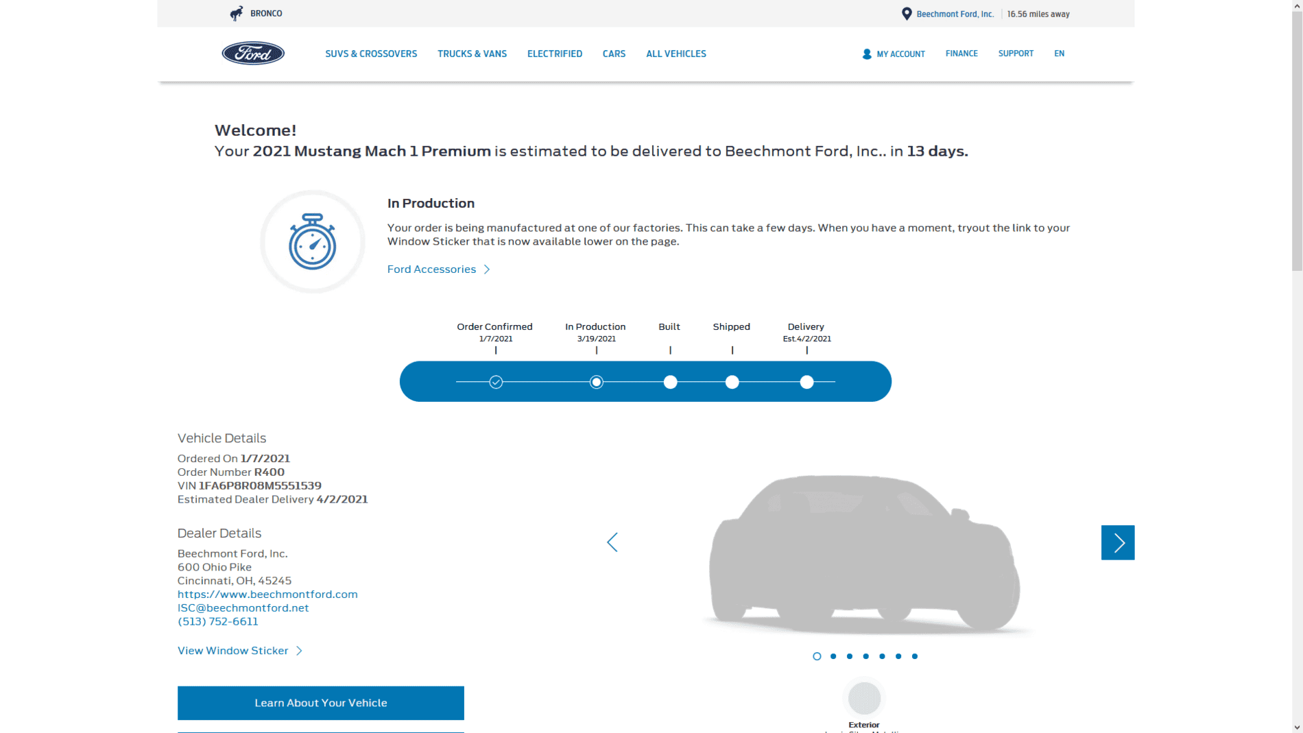Screen dimensions: 1303x733
Task: Click the VIN 1FA6P8R08M5551539 text
Action: (x=250, y=485)
